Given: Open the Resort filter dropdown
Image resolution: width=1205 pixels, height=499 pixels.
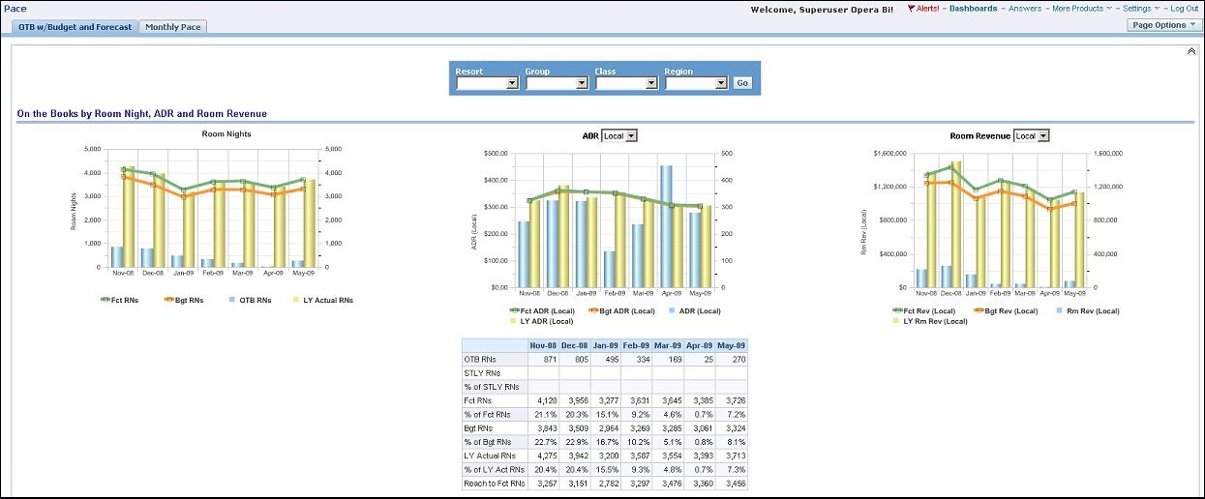Looking at the screenshot, I should pos(488,83).
